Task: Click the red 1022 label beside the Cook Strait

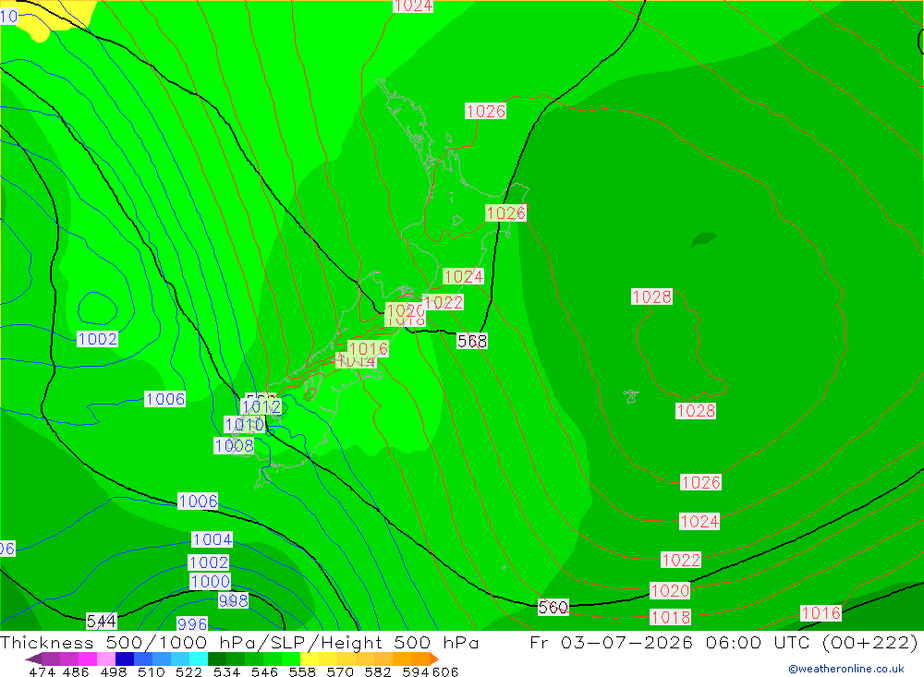Action: (x=444, y=303)
